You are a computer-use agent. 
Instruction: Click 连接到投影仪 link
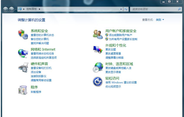(x=39, y=76)
